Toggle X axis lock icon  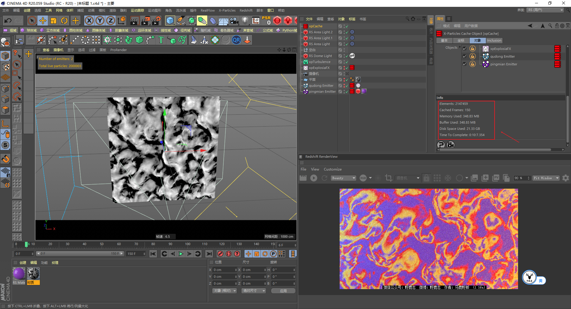pyautogui.click(x=89, y=21)
